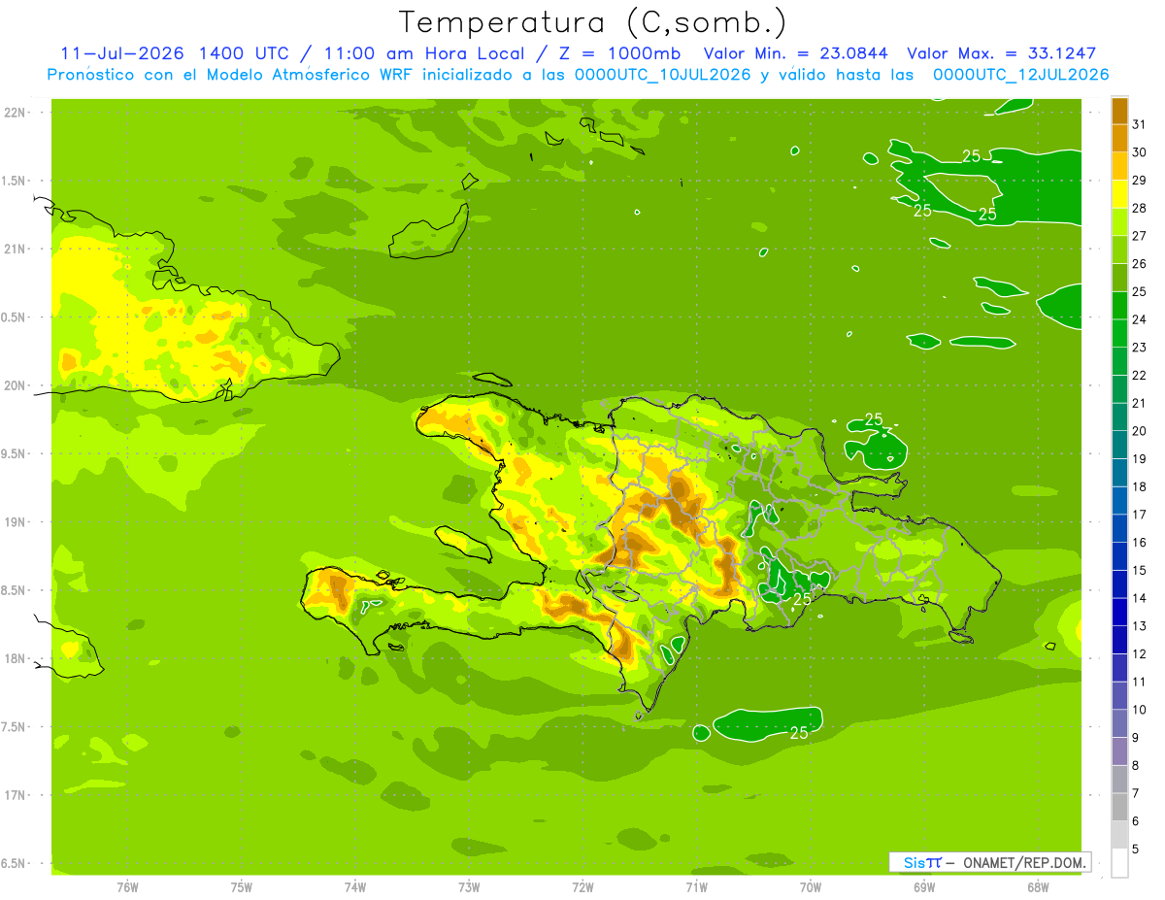The width and height of the screenshot is (1165, 900).
Task: Click the colorbar value label "20"
Action: pos(1140,430)
